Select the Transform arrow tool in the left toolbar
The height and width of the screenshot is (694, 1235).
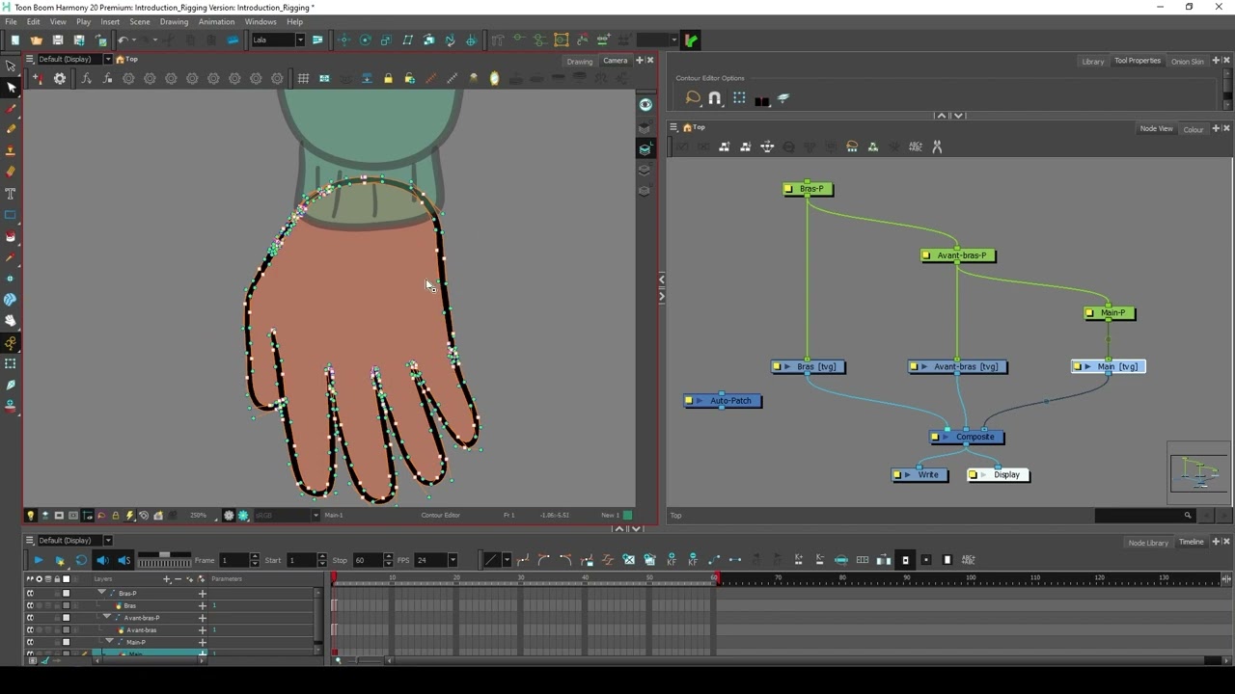(11, 67)
